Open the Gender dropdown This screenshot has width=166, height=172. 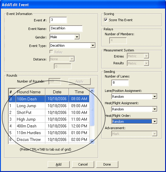tap(77, 37)
